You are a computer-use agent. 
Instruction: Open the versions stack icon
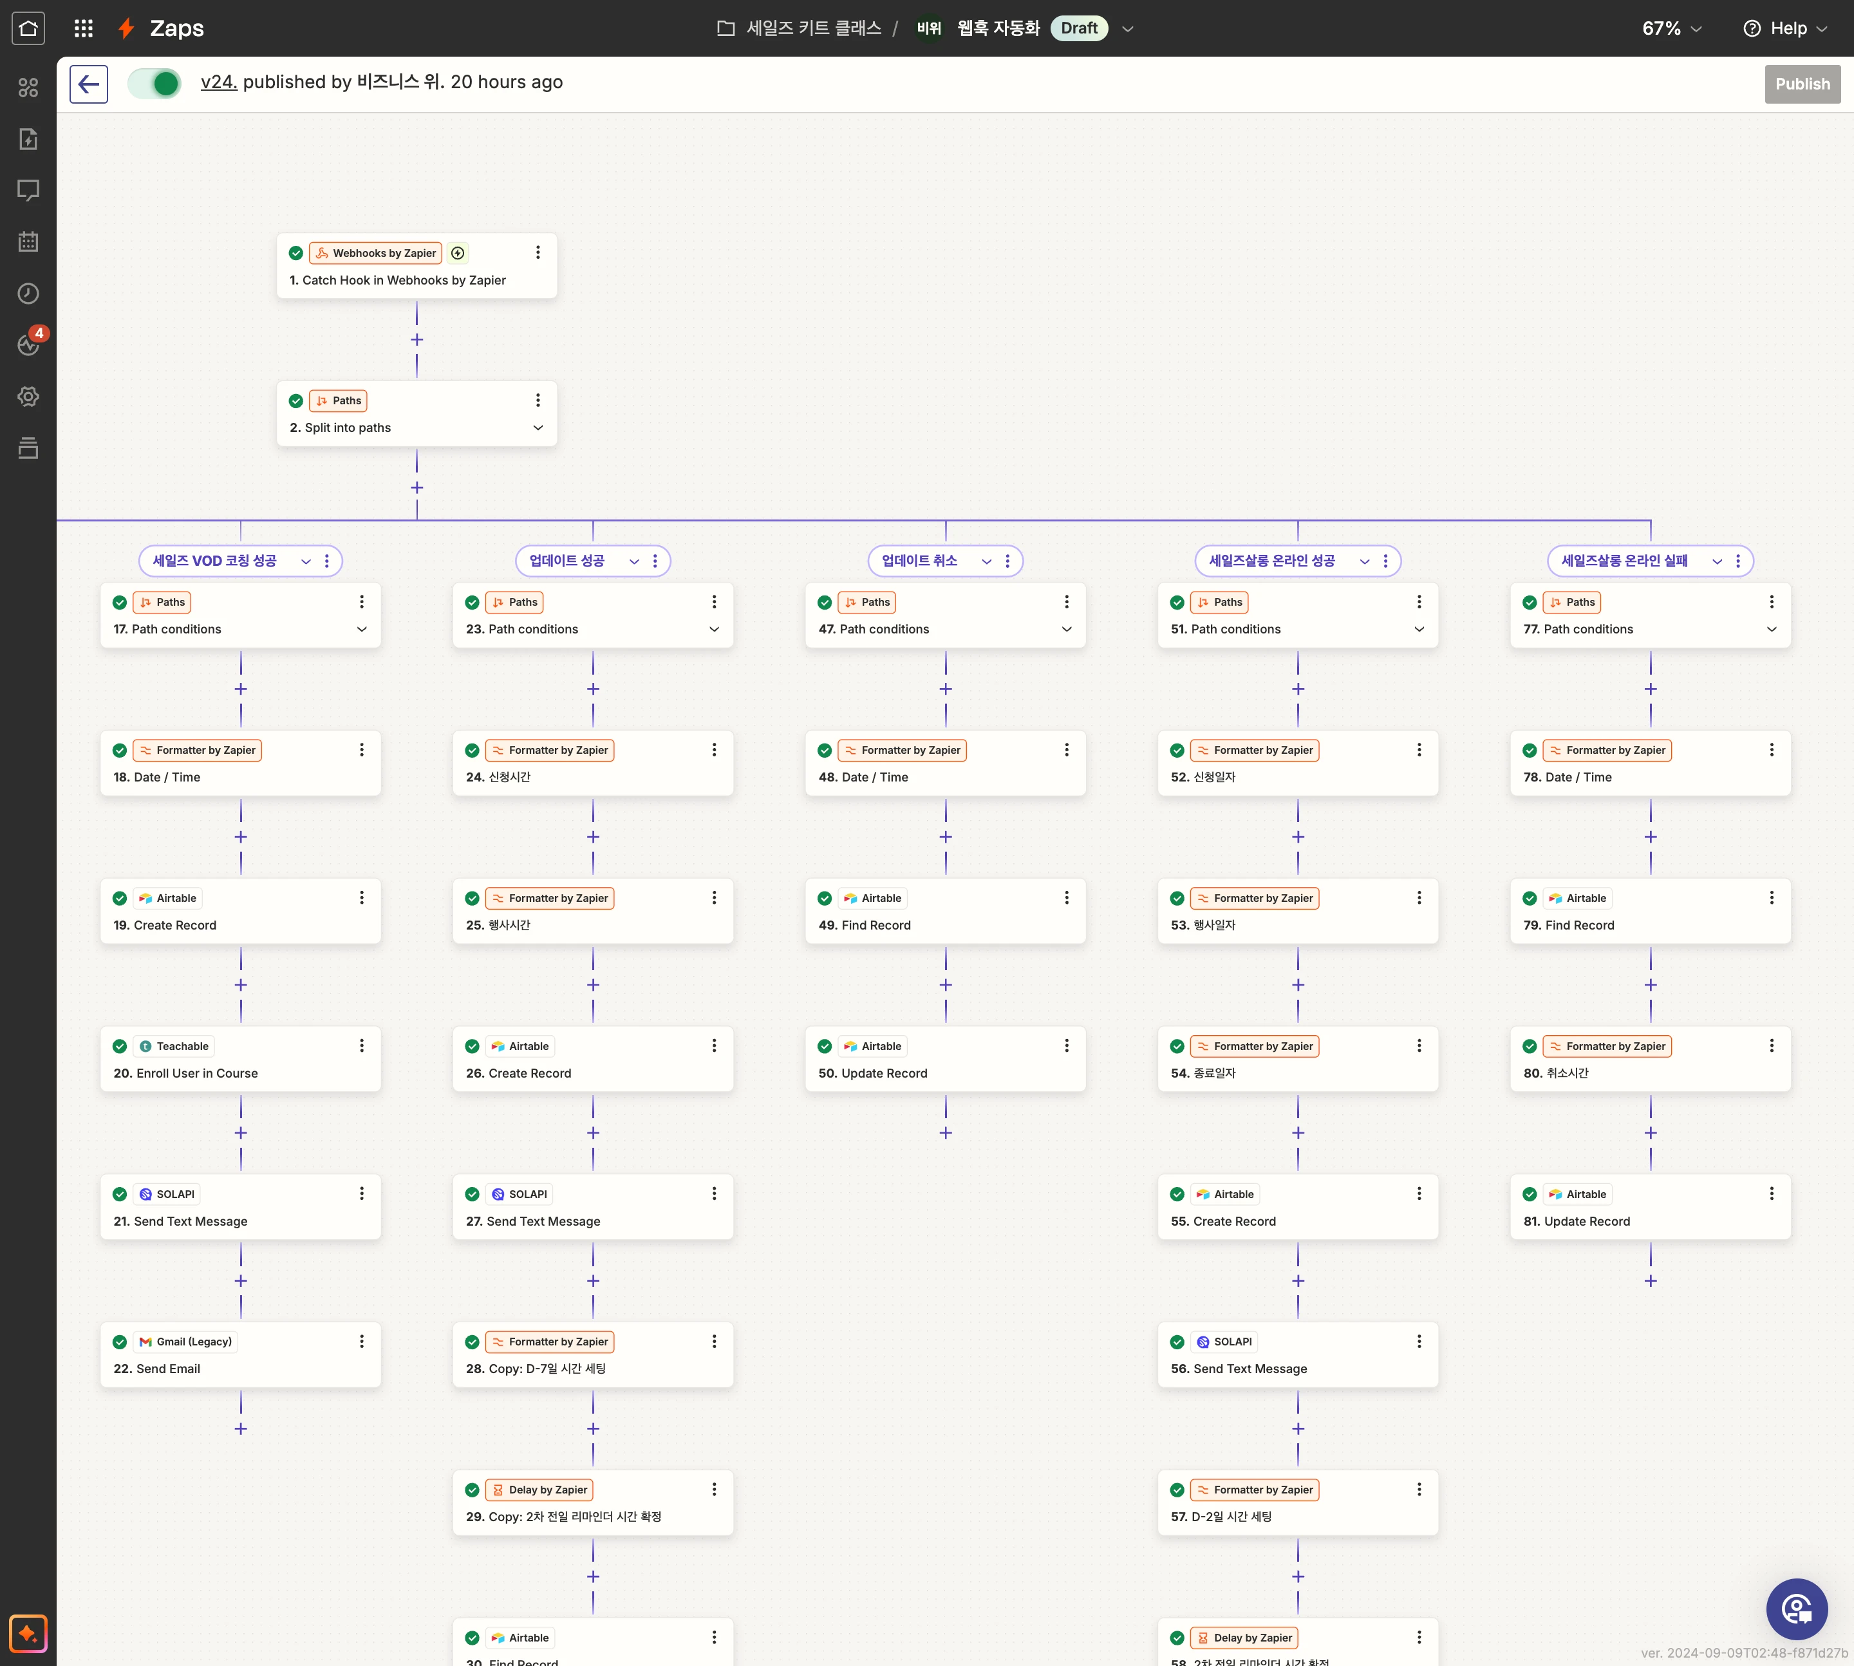(28, 447)
